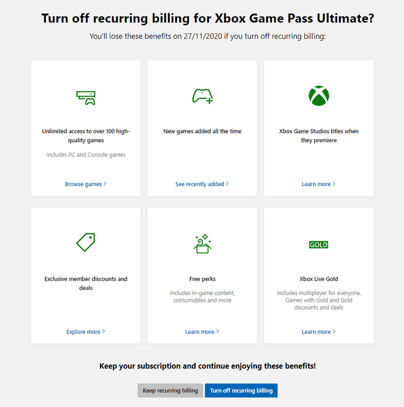
Task: Click the chevron after See recently added
Action: pos(227,184)
